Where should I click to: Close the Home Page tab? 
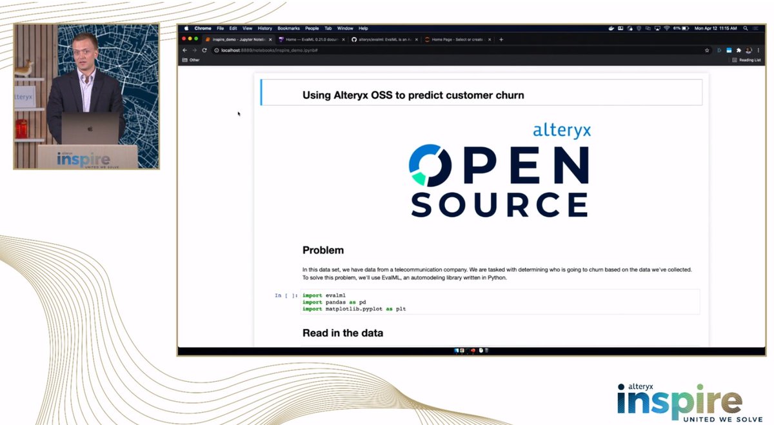[x=490, y=39]
